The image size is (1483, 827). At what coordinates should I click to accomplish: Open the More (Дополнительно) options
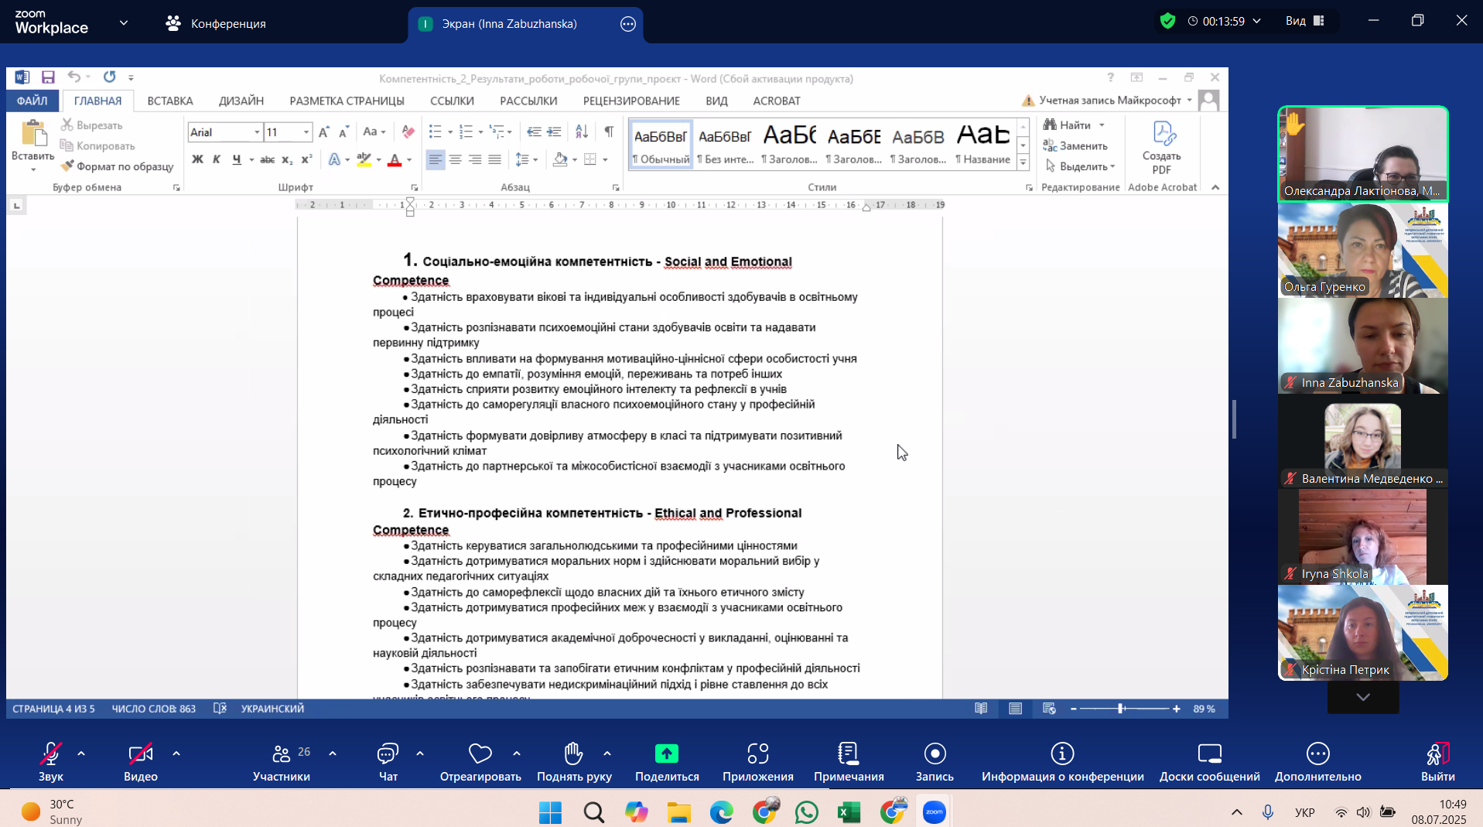[x=1317, y=762]
